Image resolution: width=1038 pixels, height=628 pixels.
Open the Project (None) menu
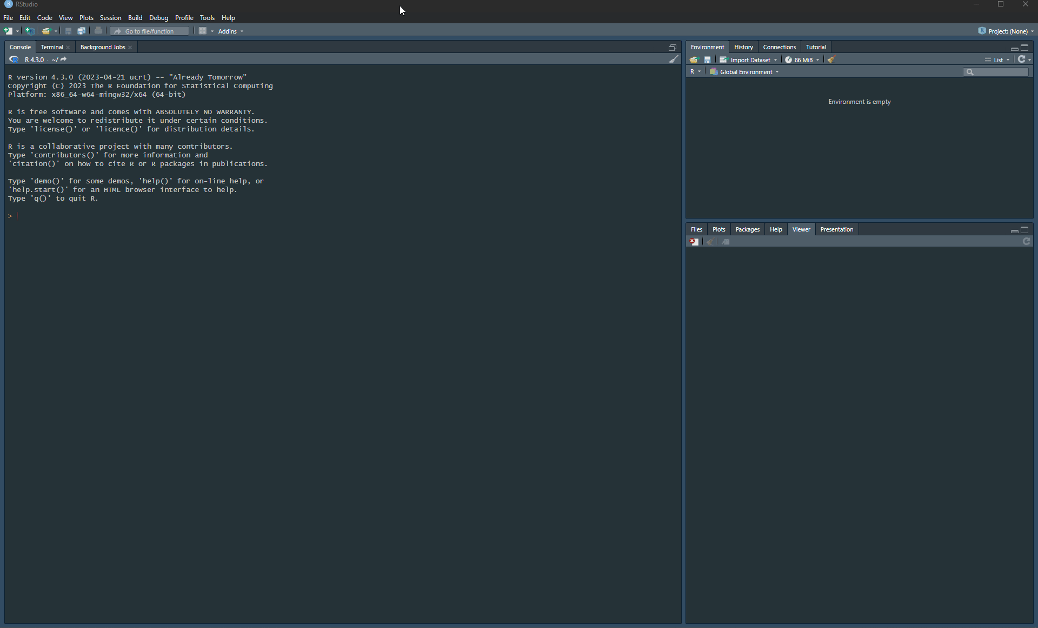coord(1007,31)
